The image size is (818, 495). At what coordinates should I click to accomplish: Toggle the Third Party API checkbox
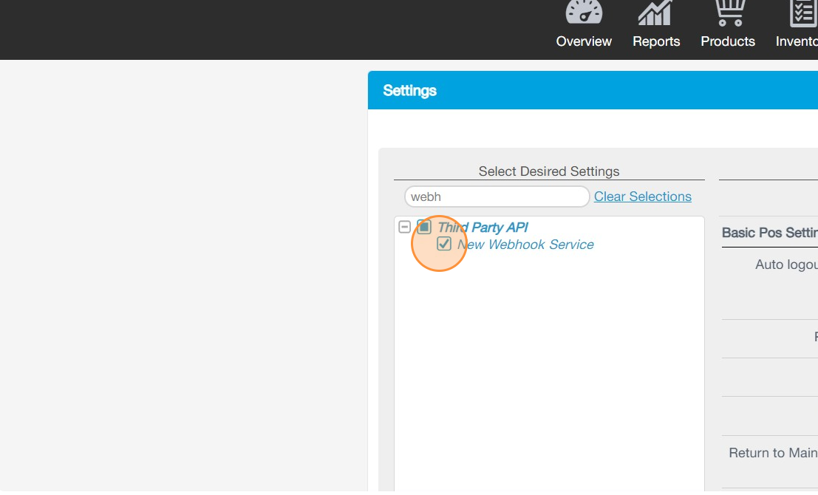coord(424,227)
